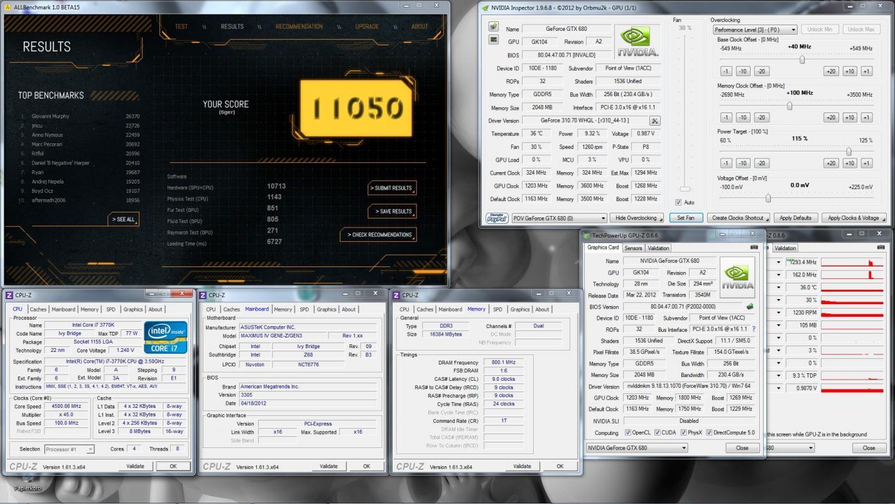Image resolution: width=895 pixels, height=504 pixels.
Task: Click Validate in the rightmost CPU-Z memory window
Action: pos(522,466)
